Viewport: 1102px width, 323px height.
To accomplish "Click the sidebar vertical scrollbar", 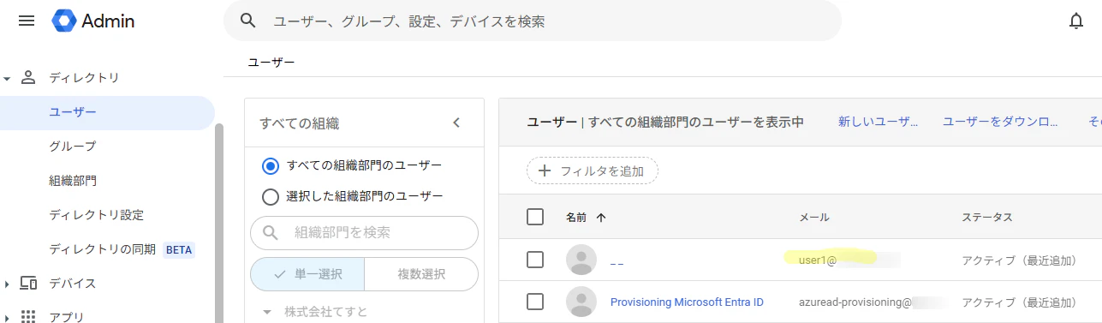I will (219, 223).
